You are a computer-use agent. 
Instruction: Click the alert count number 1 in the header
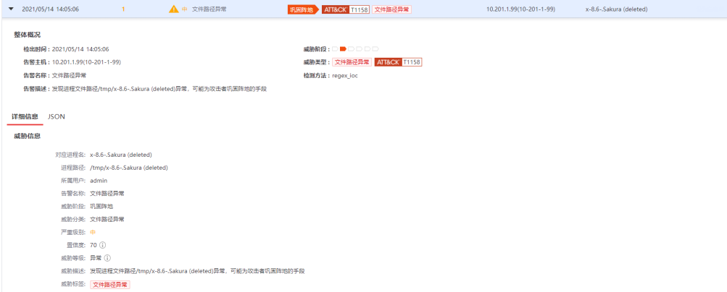tap(123, 9)
